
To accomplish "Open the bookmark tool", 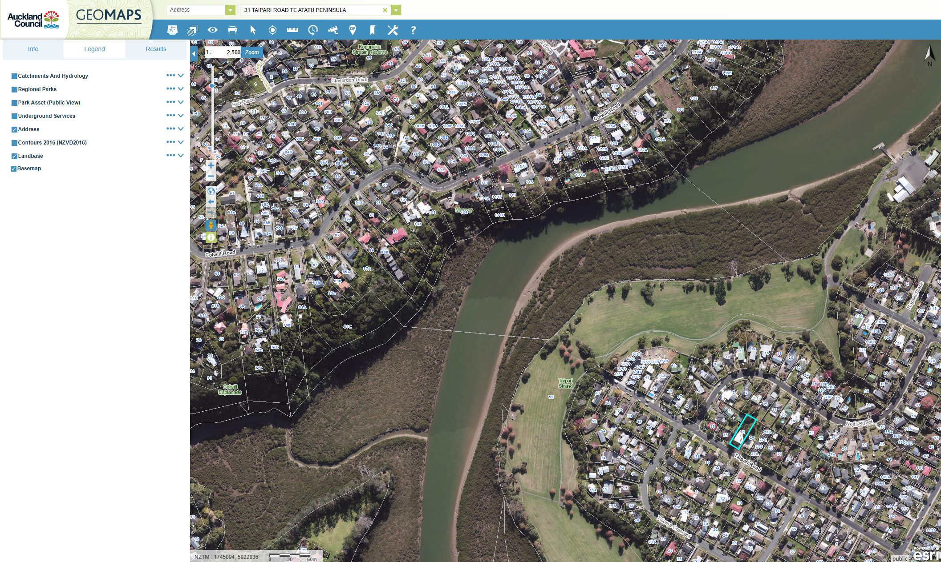I will click(x=373, y=30).
